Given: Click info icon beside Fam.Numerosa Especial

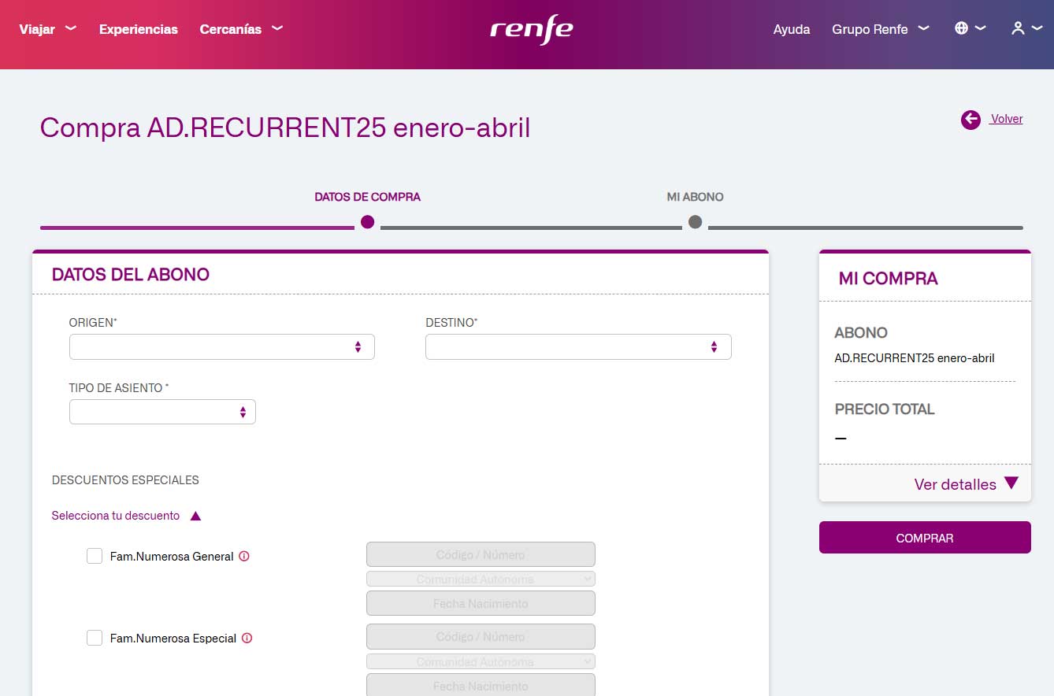Looking at the screenshot, I should pyautogui.click(x=247, y=639).
